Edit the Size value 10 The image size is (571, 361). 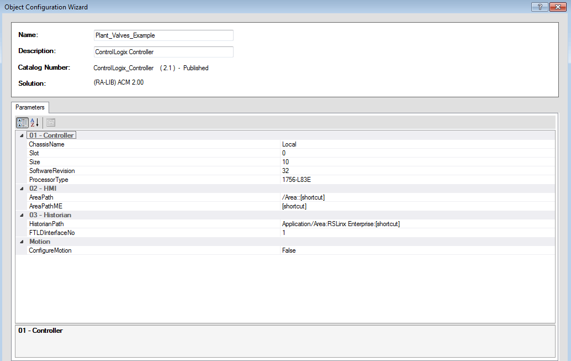(417, 162)
